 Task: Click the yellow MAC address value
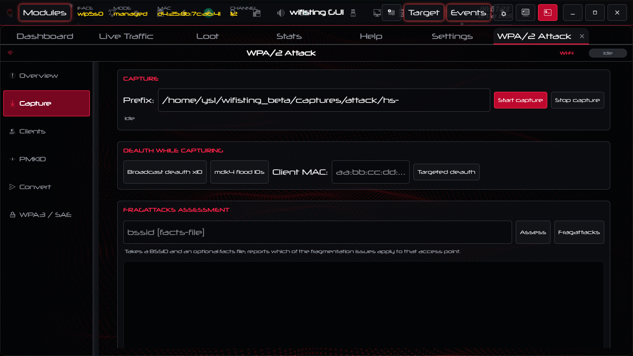pyautogui.click(x=189, y=14)
